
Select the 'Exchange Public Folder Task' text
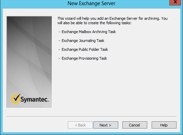coord(85,49)
